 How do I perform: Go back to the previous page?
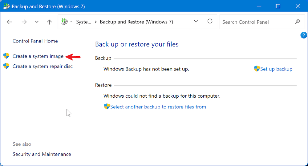click(10, 22)
